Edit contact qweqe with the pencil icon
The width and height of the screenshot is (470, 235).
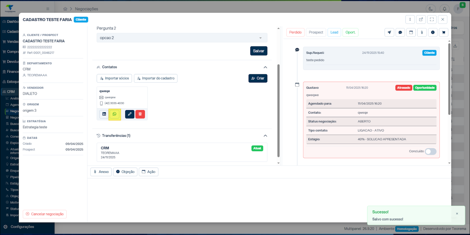130,114
